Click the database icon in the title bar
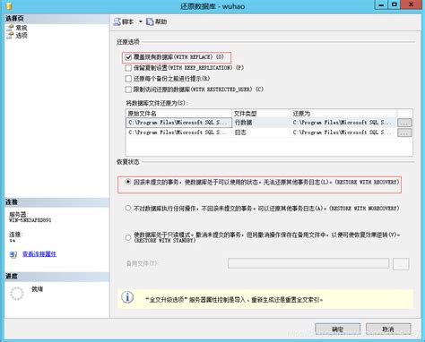This screenshot has width=425, height=342. coord(9,5)
